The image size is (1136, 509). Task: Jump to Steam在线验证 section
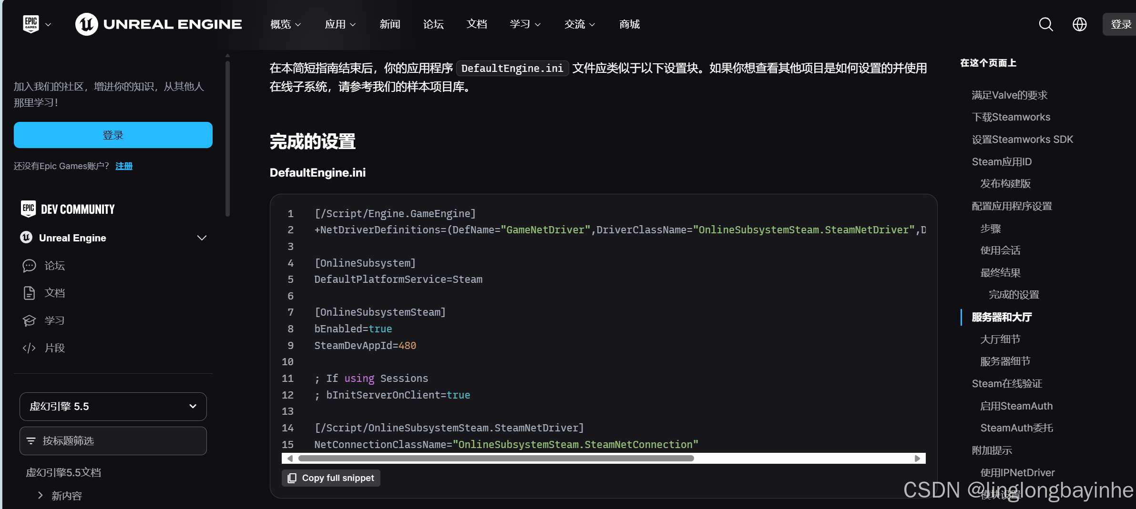coord(1007,384)
